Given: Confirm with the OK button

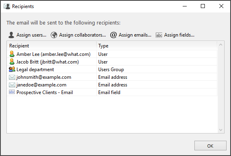Looking at the screenshot, I should (210, 146).
